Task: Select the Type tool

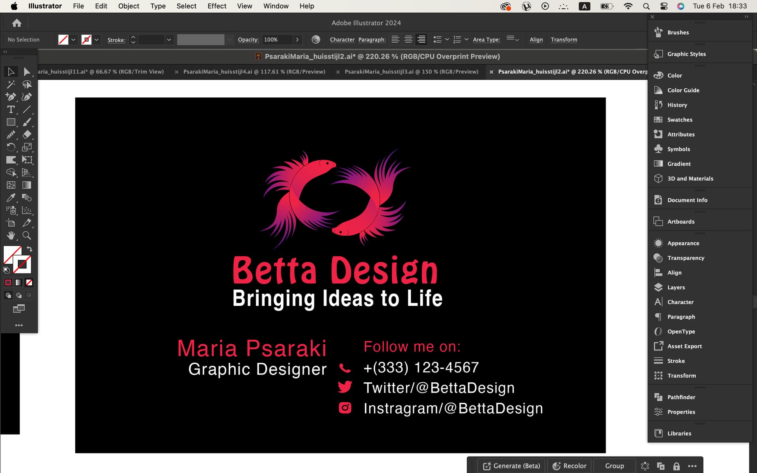Action: 11,110
